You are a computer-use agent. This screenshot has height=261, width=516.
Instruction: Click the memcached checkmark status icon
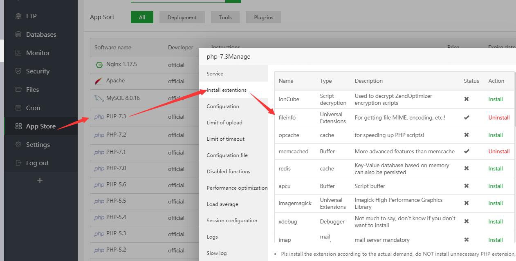pos(467,151)
